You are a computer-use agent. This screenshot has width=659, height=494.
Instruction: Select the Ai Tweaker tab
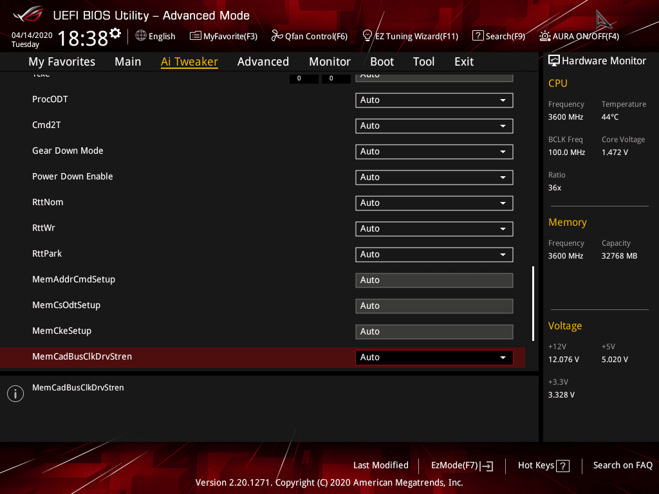189,62
